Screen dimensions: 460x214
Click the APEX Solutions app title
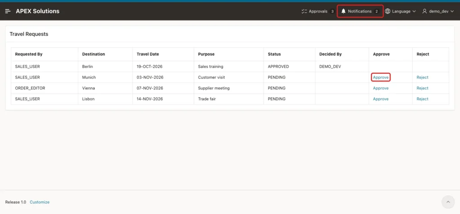coord(38,11)
